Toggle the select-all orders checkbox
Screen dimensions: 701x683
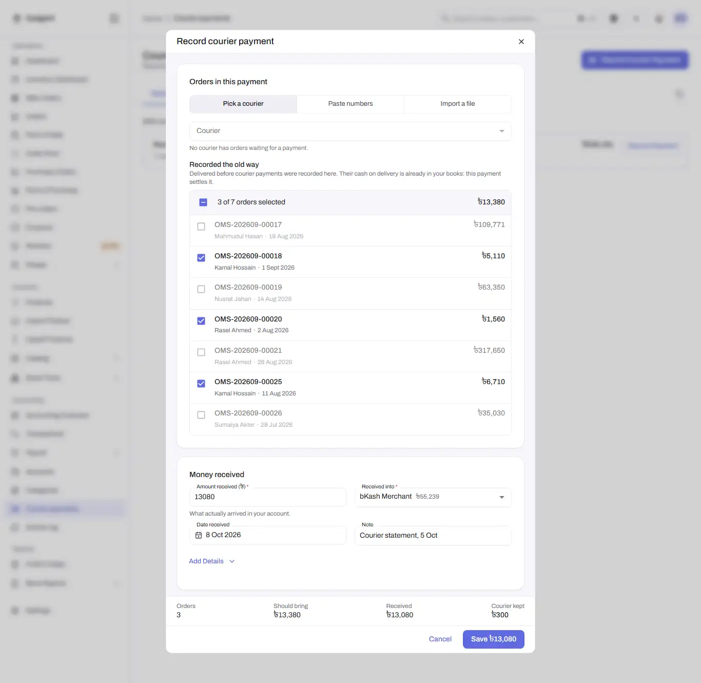[203, 202]
